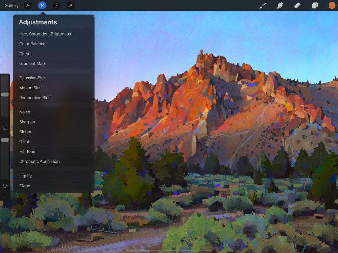Select the Clone adjustment
This screenshot has width=338, height=253.
point(53,186)
